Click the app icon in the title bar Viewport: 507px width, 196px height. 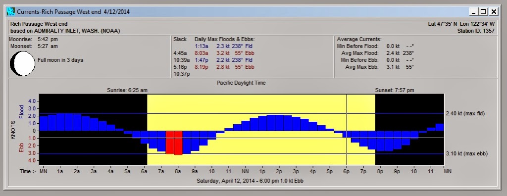tap(11, 12)
